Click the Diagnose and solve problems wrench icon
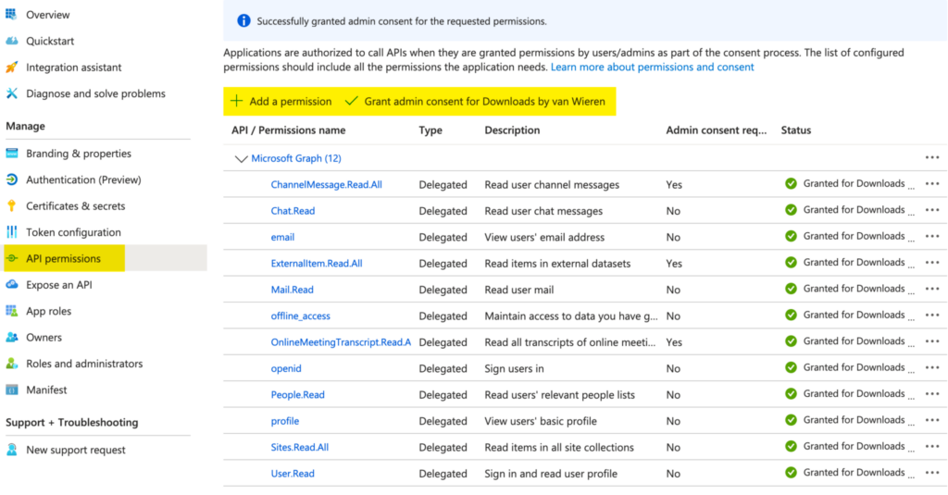Image resolution: width=948 pixels, height=495 pixels. (11, 93)
